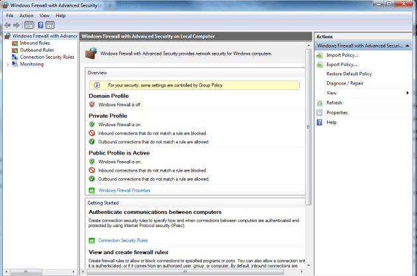Click the Public Profile is Active heading
The width and height of the screenshot is (417, 276).
119,153
